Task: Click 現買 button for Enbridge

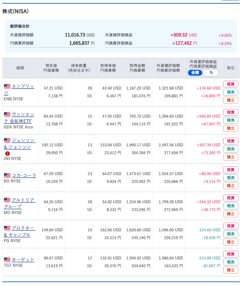Action: pos(230,84)
